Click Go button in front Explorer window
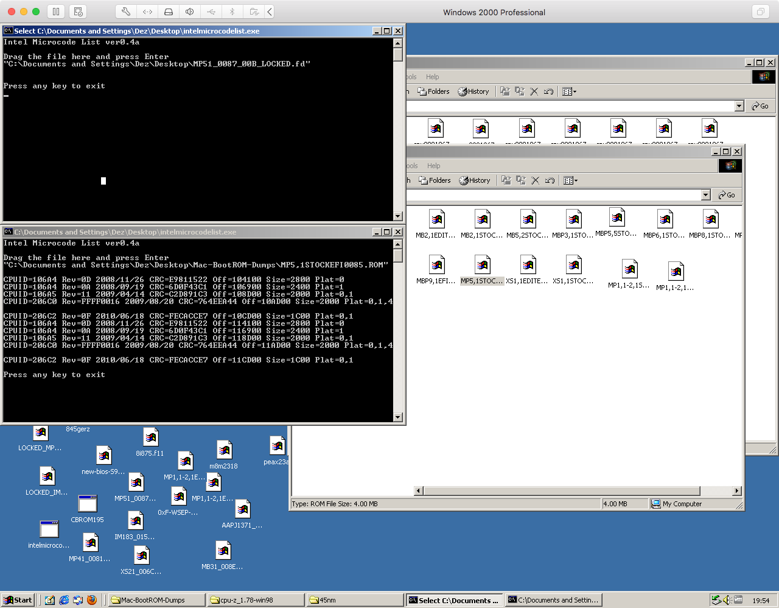 727,195
